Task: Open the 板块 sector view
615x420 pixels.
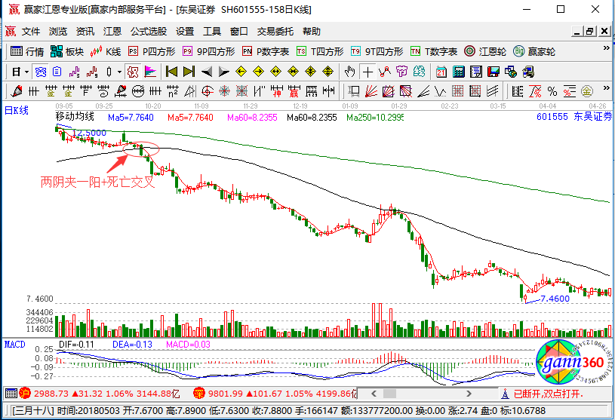Action: tap(67, 51)
